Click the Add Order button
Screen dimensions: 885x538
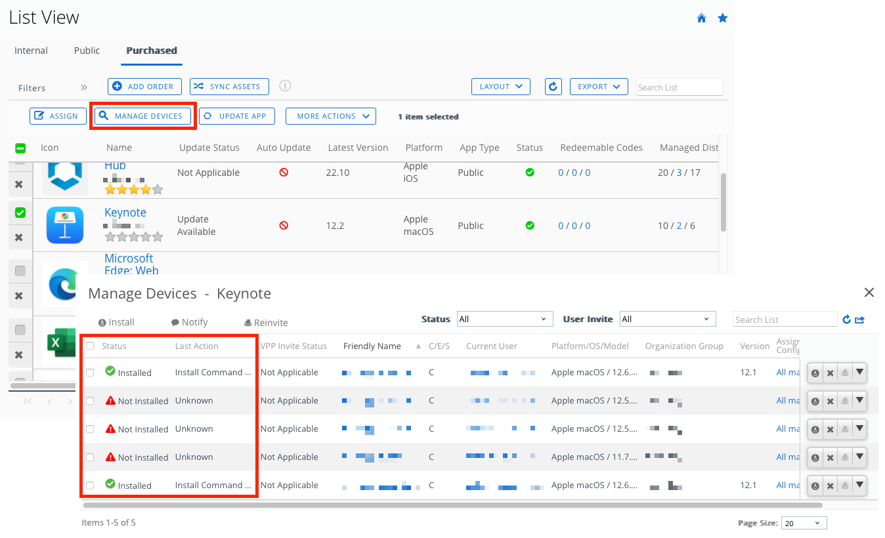(144, 86)
